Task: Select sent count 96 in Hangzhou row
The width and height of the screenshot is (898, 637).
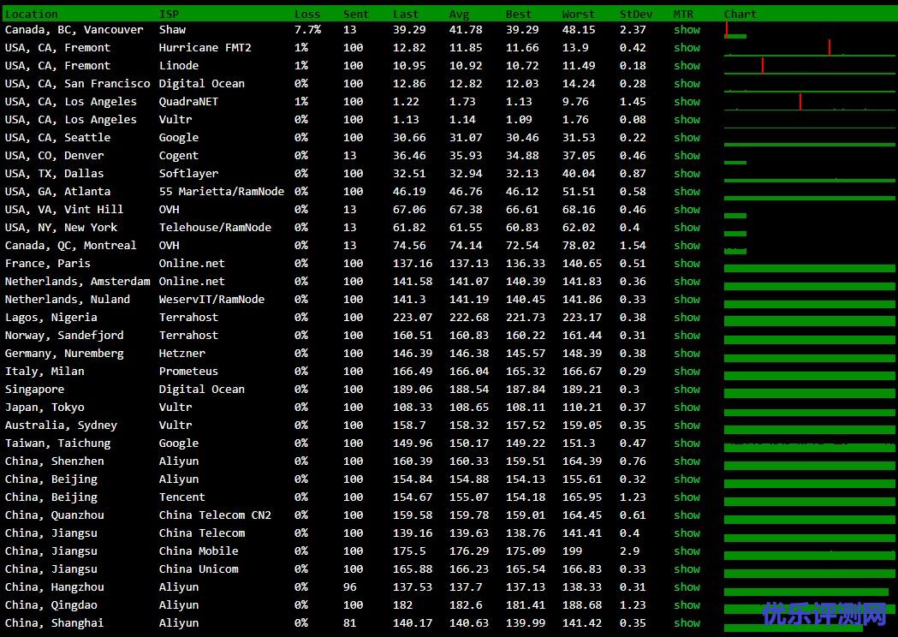Action: [350, 586]
